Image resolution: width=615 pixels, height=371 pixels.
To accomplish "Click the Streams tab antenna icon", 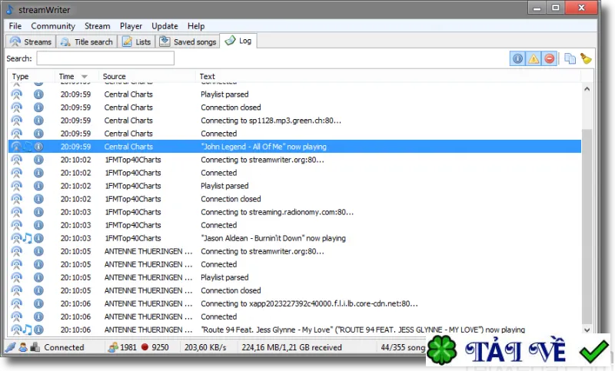I will 15,41.
